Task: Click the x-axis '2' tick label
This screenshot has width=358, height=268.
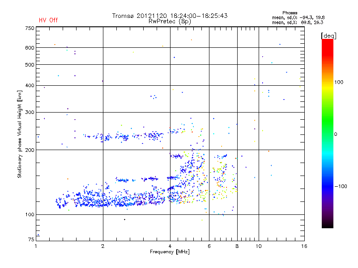Action: click(103, 246)
